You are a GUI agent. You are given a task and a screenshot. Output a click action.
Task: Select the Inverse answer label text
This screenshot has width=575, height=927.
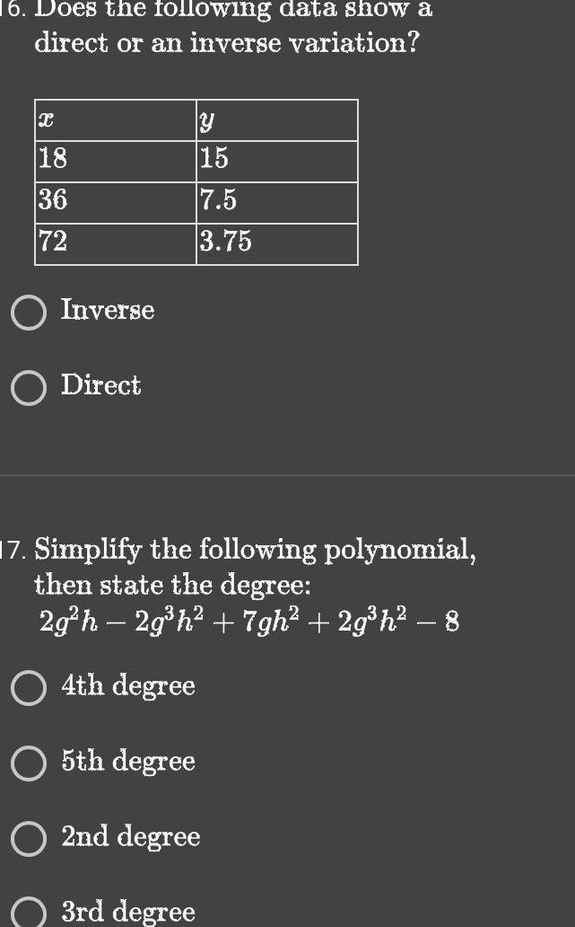107,310
